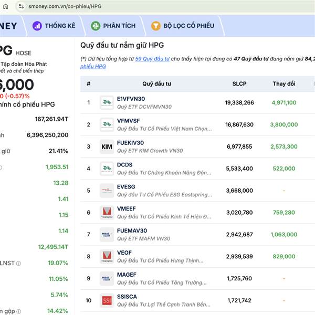
Task: Click the smoney.com.vn address bar URL
Action: point(65,6)
